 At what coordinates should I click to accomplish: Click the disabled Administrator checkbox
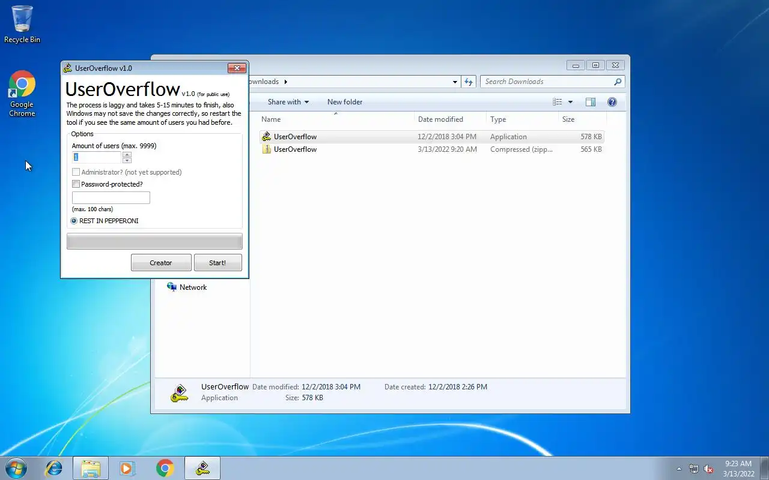(x=76, y=172)
